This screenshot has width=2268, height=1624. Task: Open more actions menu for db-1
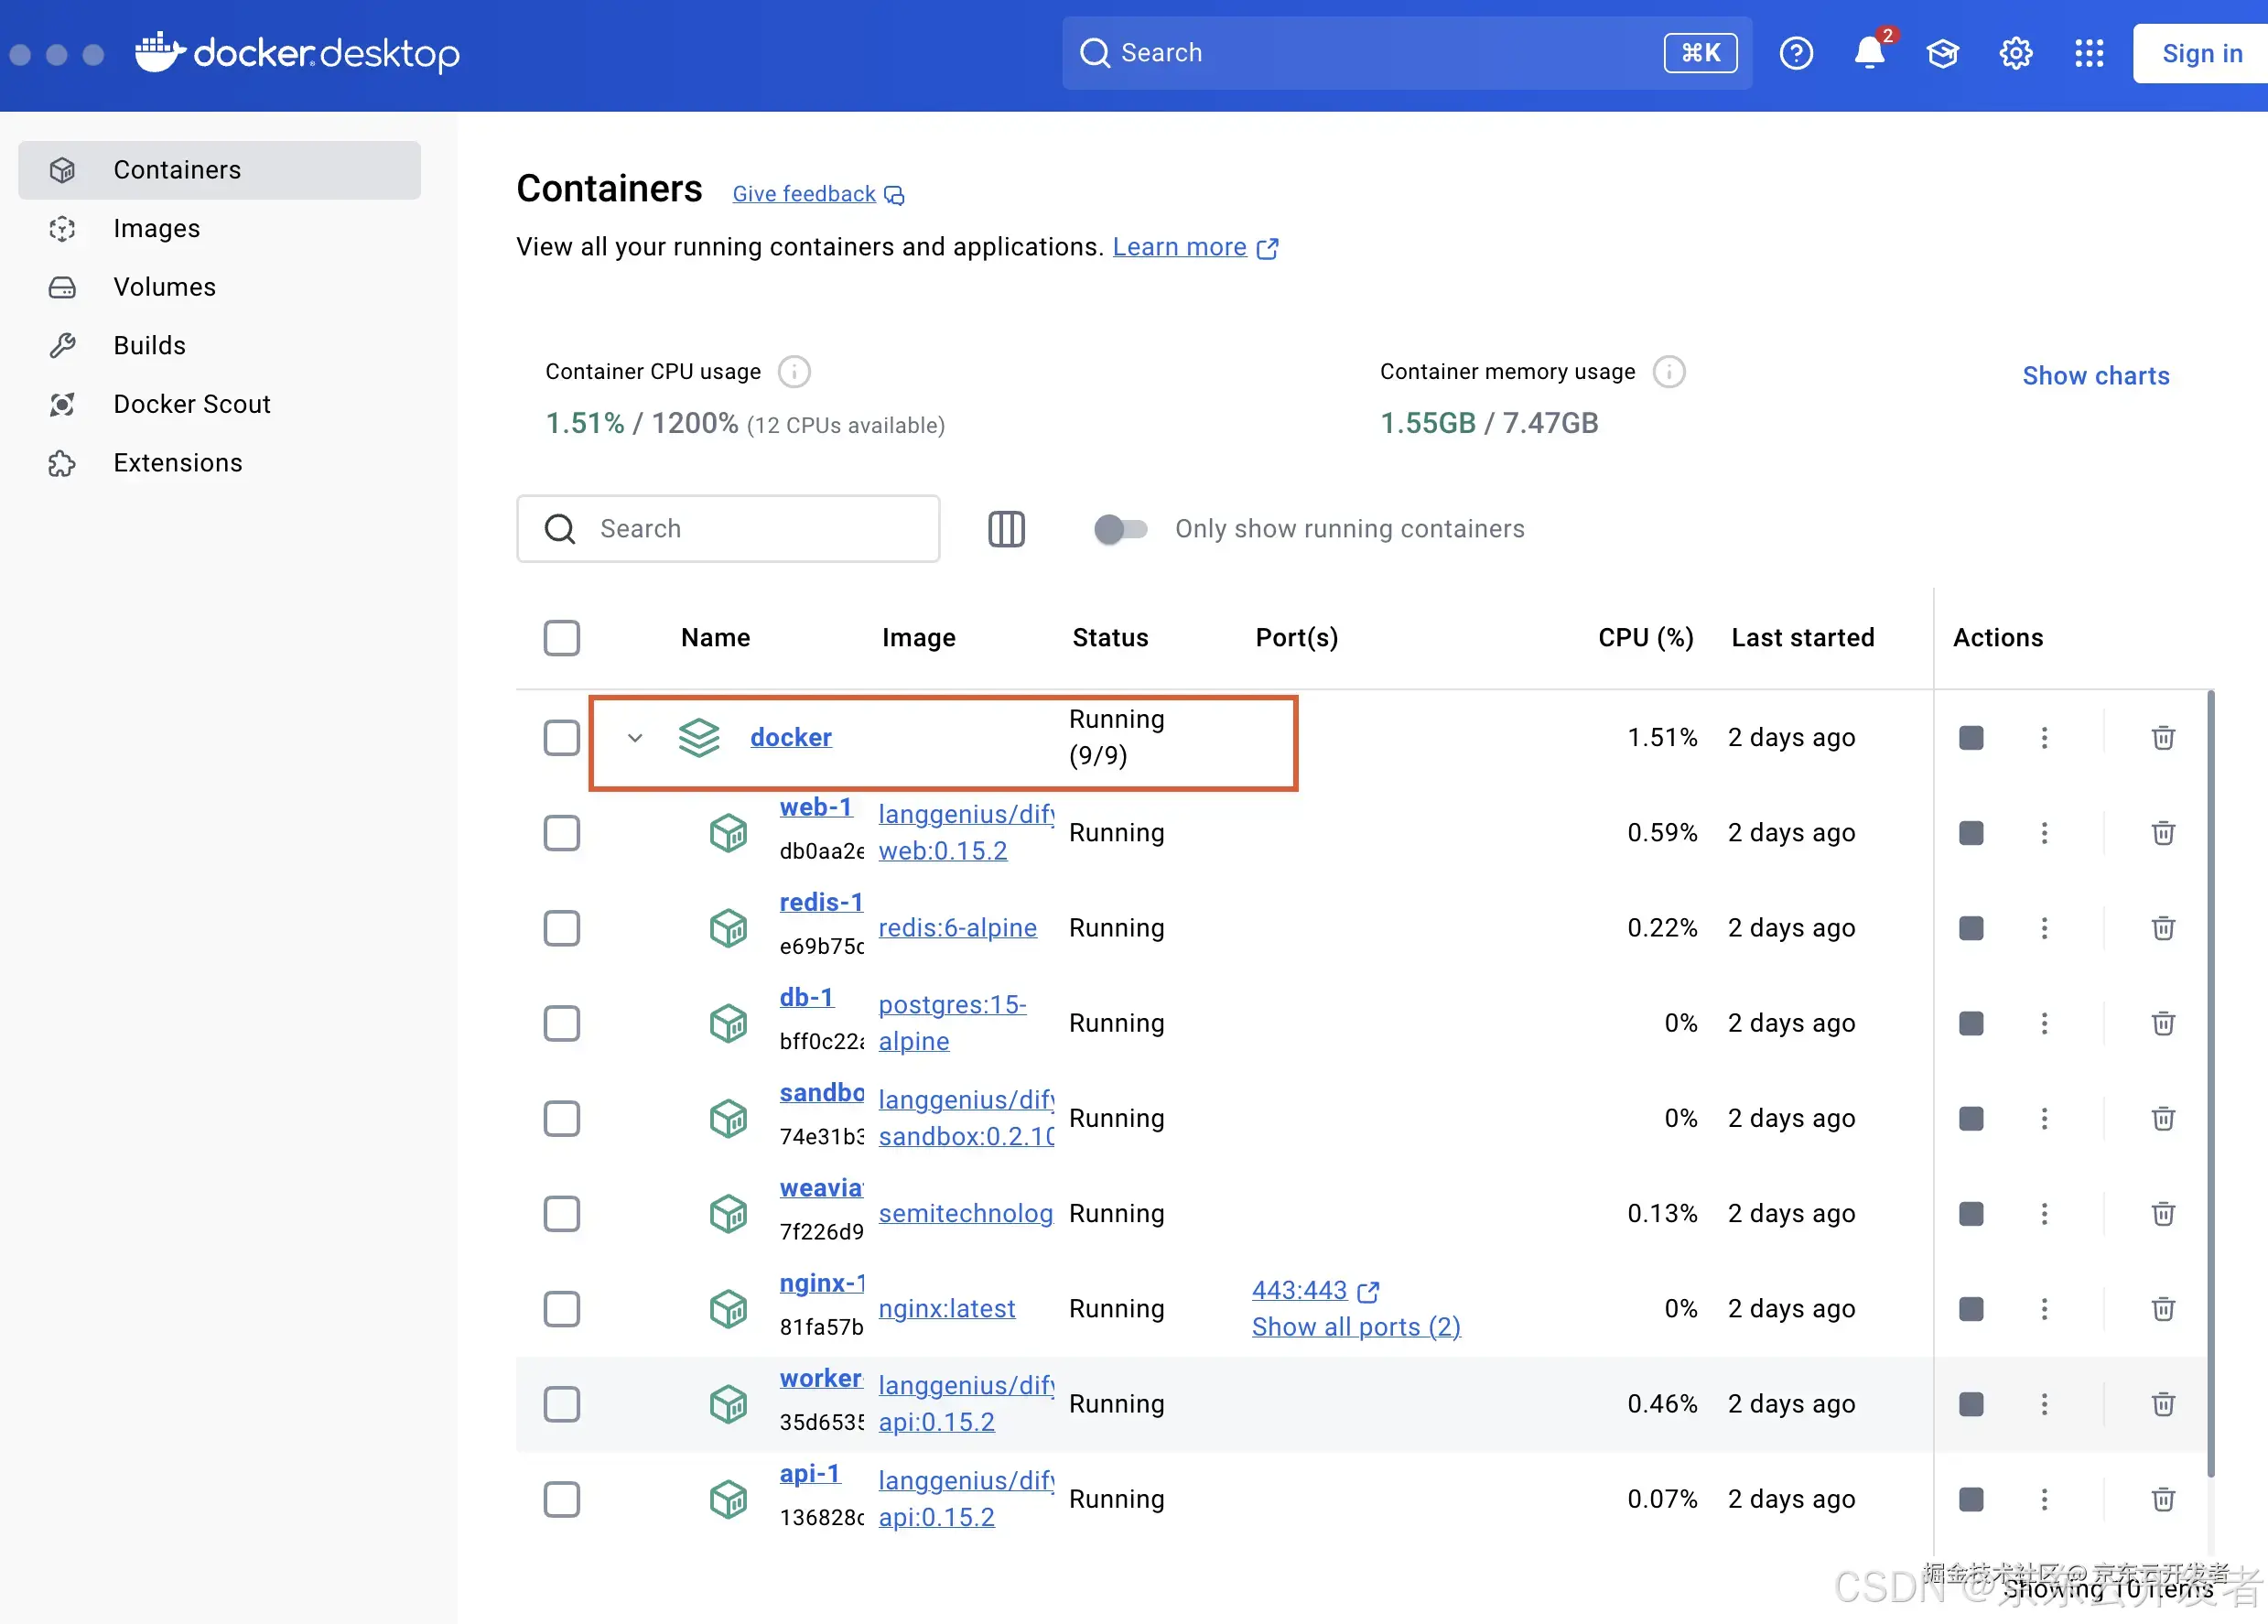click(2044, 1023)
